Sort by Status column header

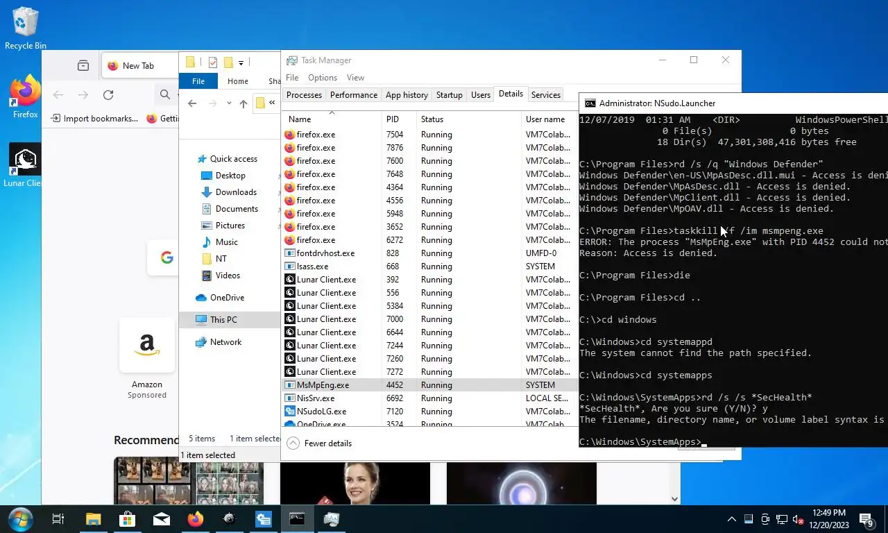469,119
